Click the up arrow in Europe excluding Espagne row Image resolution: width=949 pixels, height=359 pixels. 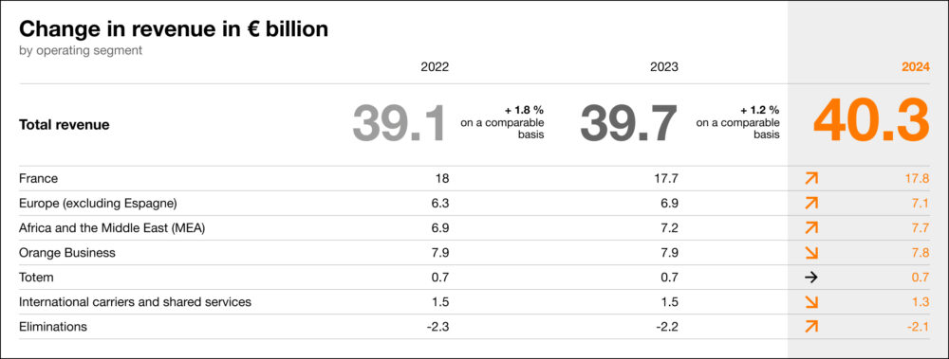(811, 203)
